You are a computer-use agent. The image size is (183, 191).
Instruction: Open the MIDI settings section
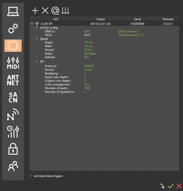pos(13,63)
